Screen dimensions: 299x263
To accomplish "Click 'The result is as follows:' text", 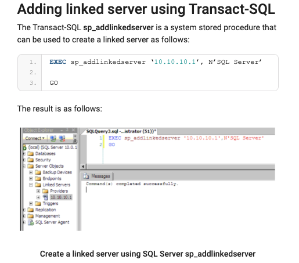I will click(x=59, y=109).
